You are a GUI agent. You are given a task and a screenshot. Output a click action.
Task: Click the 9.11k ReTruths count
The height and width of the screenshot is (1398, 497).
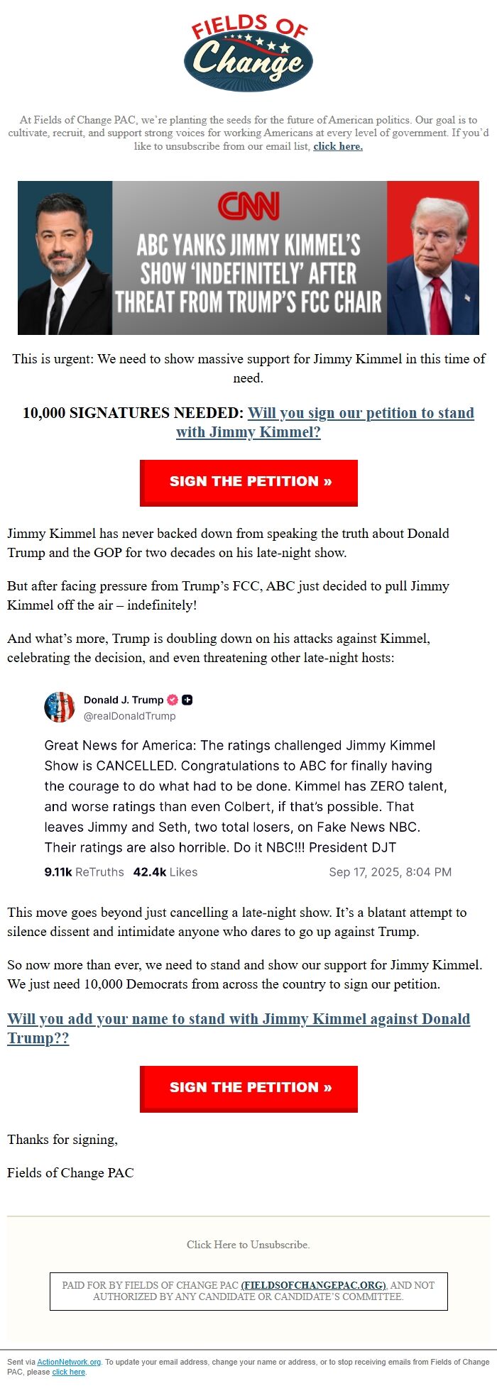tap(84, 872)
